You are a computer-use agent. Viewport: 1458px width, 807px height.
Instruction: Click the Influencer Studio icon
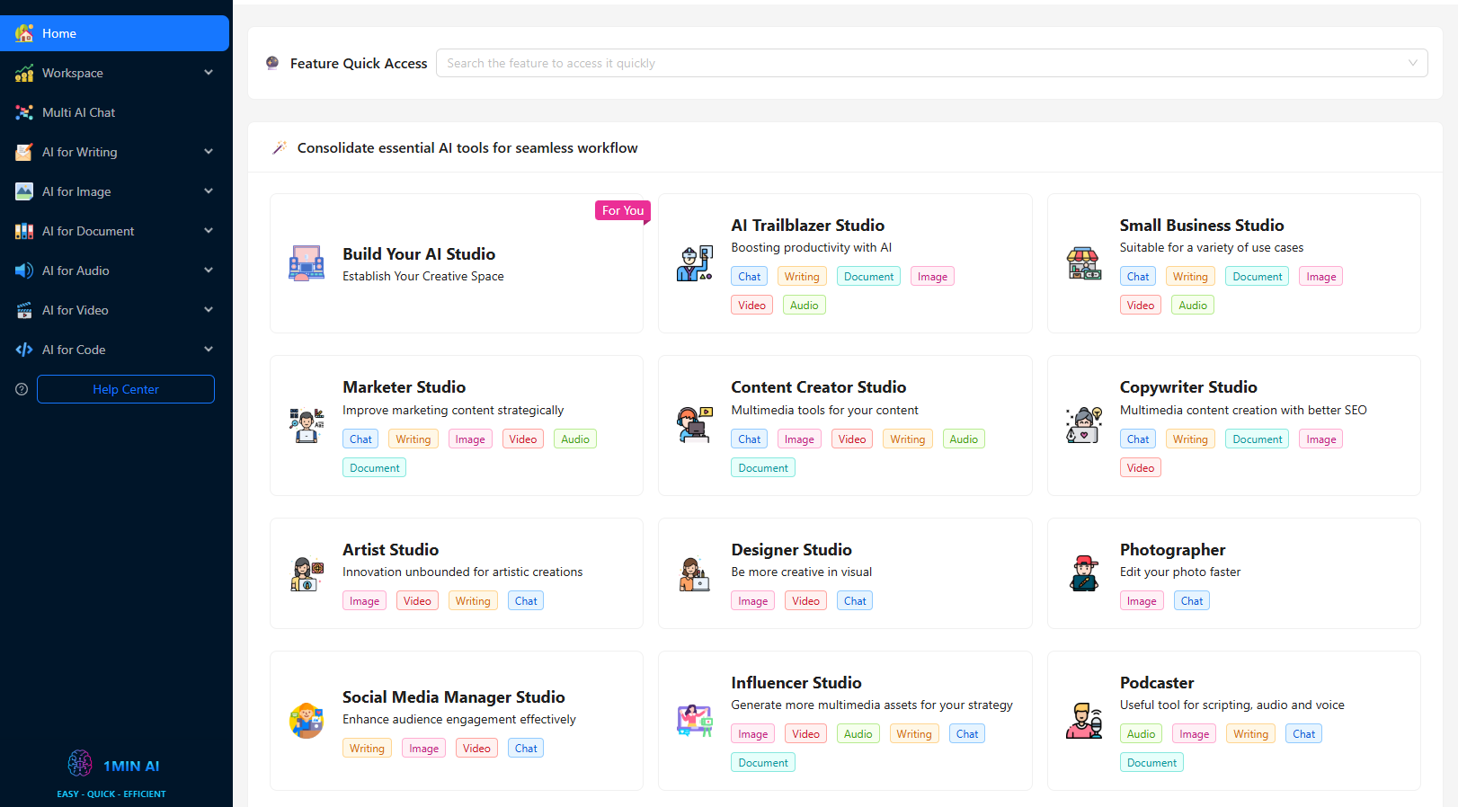click(x=695, y=721)
